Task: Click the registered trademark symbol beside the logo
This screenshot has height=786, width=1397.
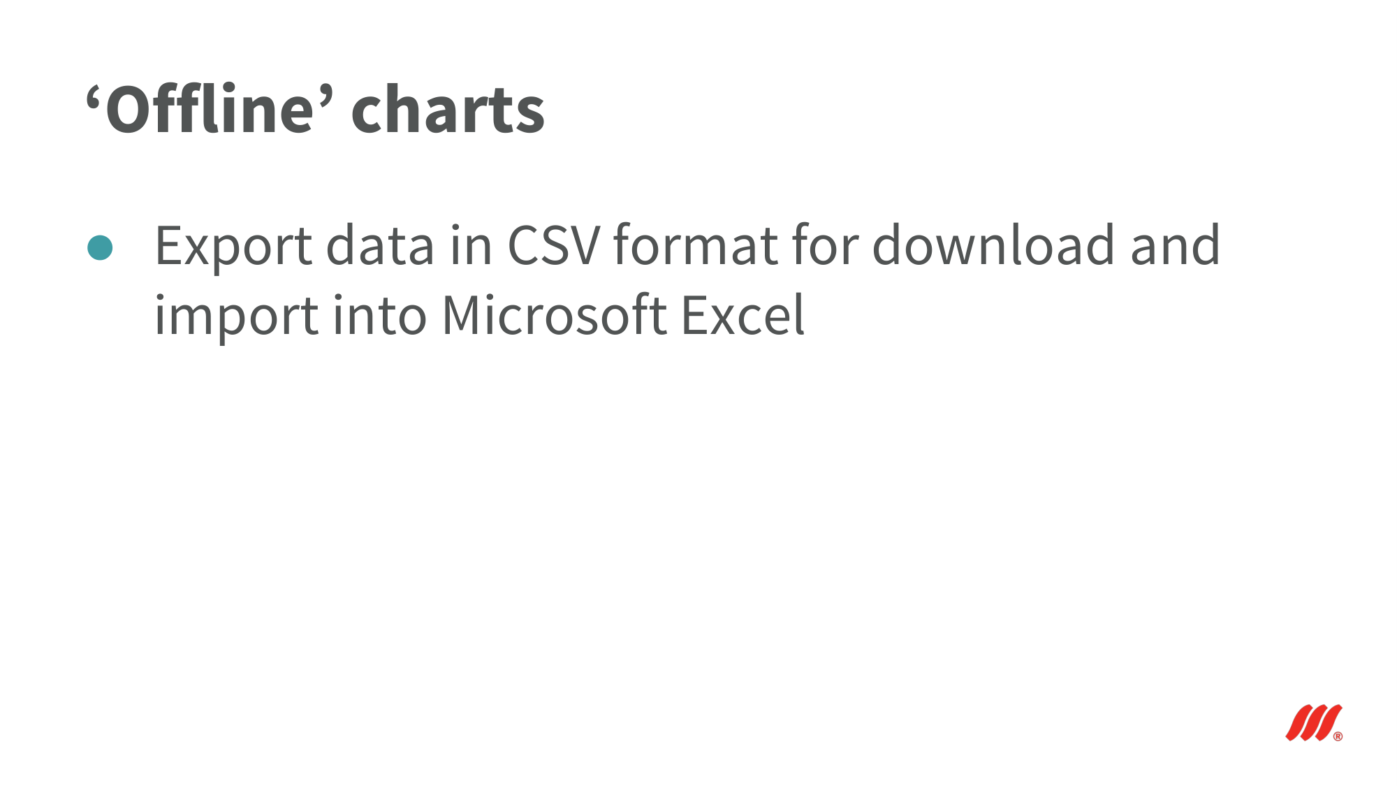Action: point(1338,736)
